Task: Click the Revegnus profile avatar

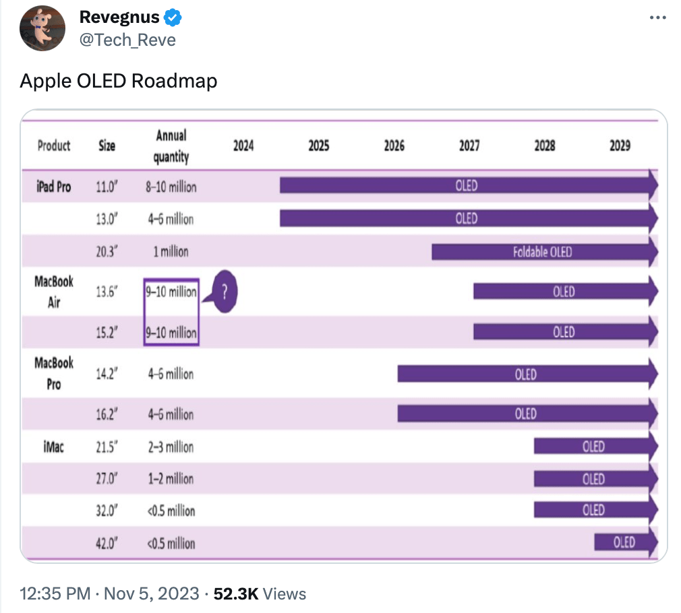Action: [x=42, y=28]
